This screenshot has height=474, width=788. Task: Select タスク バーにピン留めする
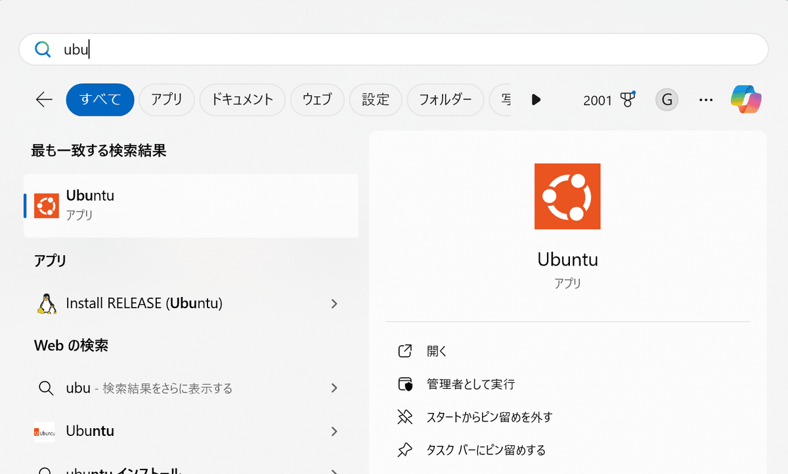coord(486,450)
